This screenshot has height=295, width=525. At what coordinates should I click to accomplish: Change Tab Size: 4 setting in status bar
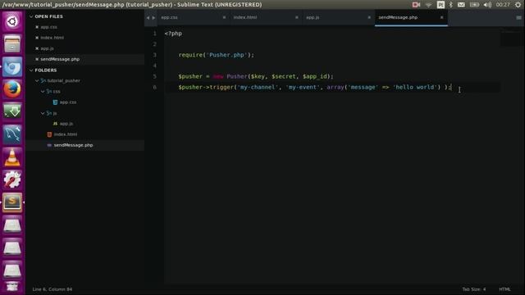pyautogui.click(x=474, y=289)
